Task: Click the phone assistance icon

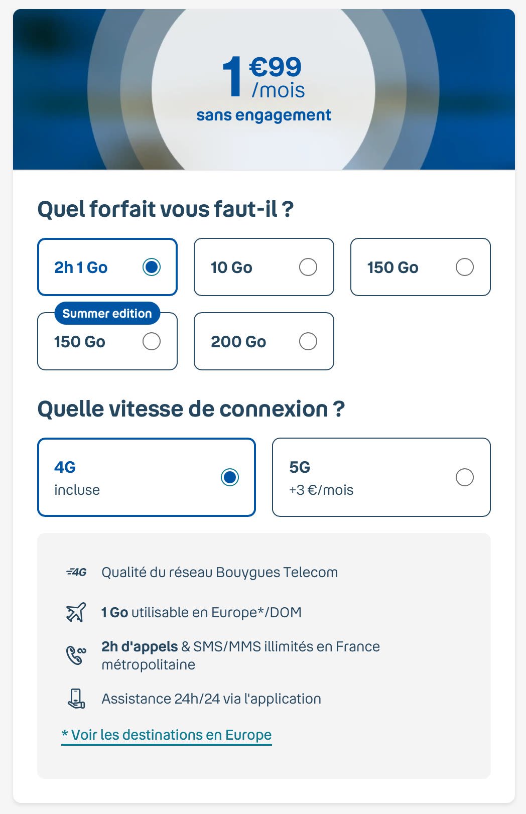Action: coord(76,699)
